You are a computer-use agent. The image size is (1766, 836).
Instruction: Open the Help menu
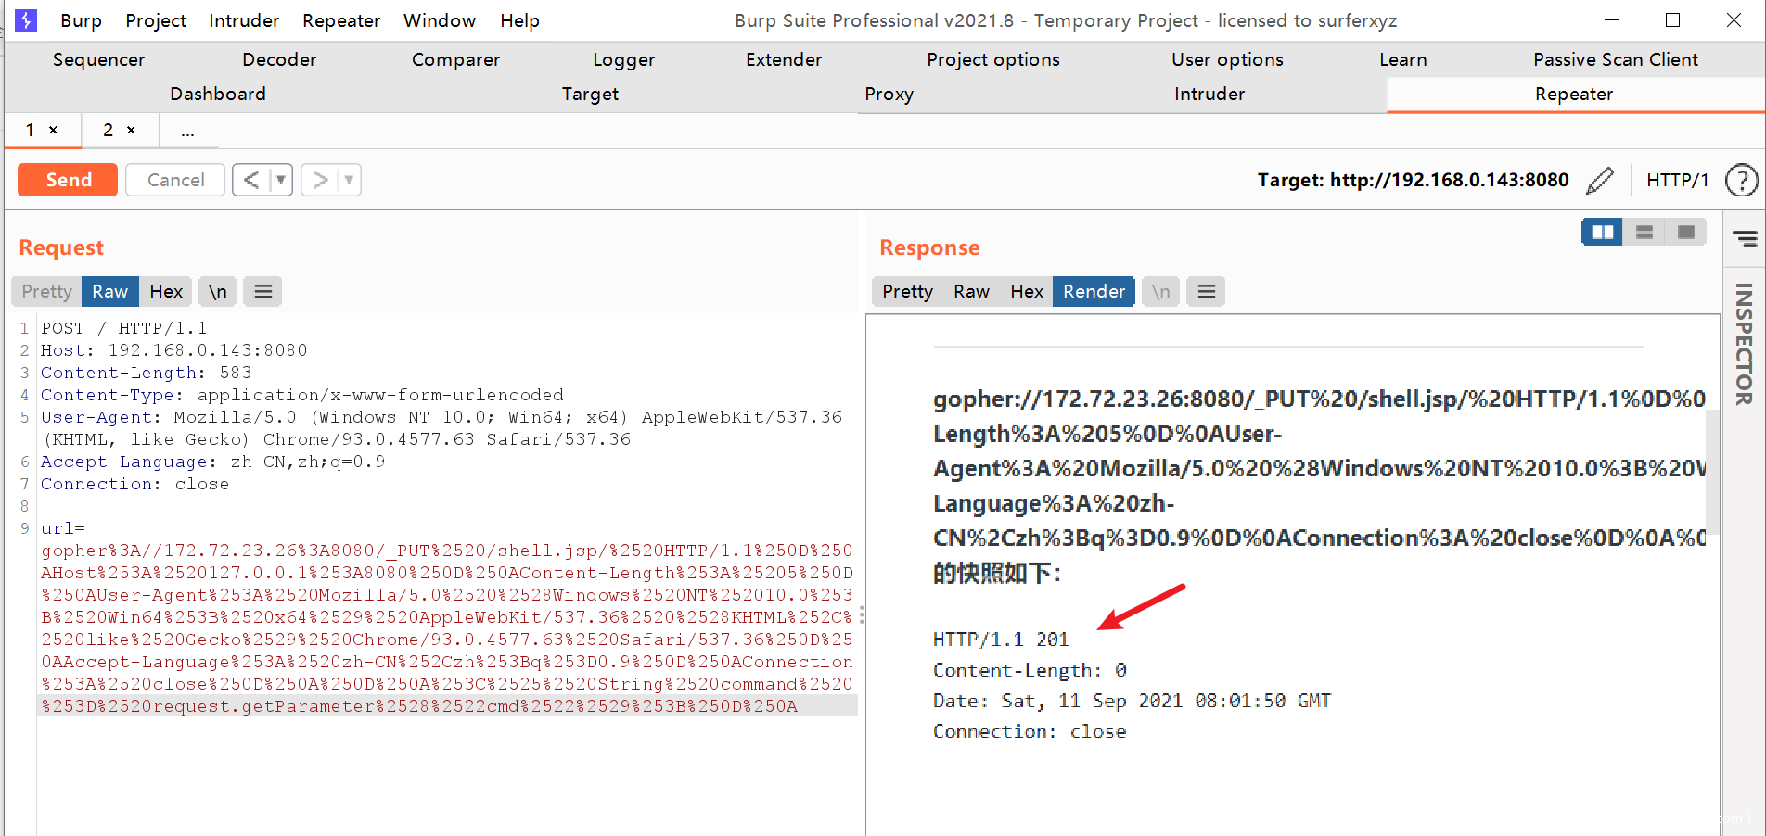(x=519, y=20)
